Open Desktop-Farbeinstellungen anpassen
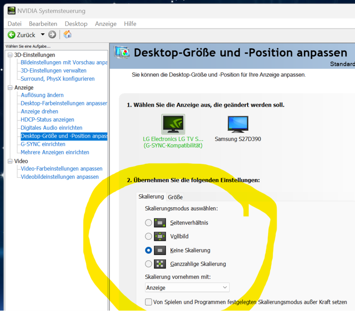 [x=64, y=103]
